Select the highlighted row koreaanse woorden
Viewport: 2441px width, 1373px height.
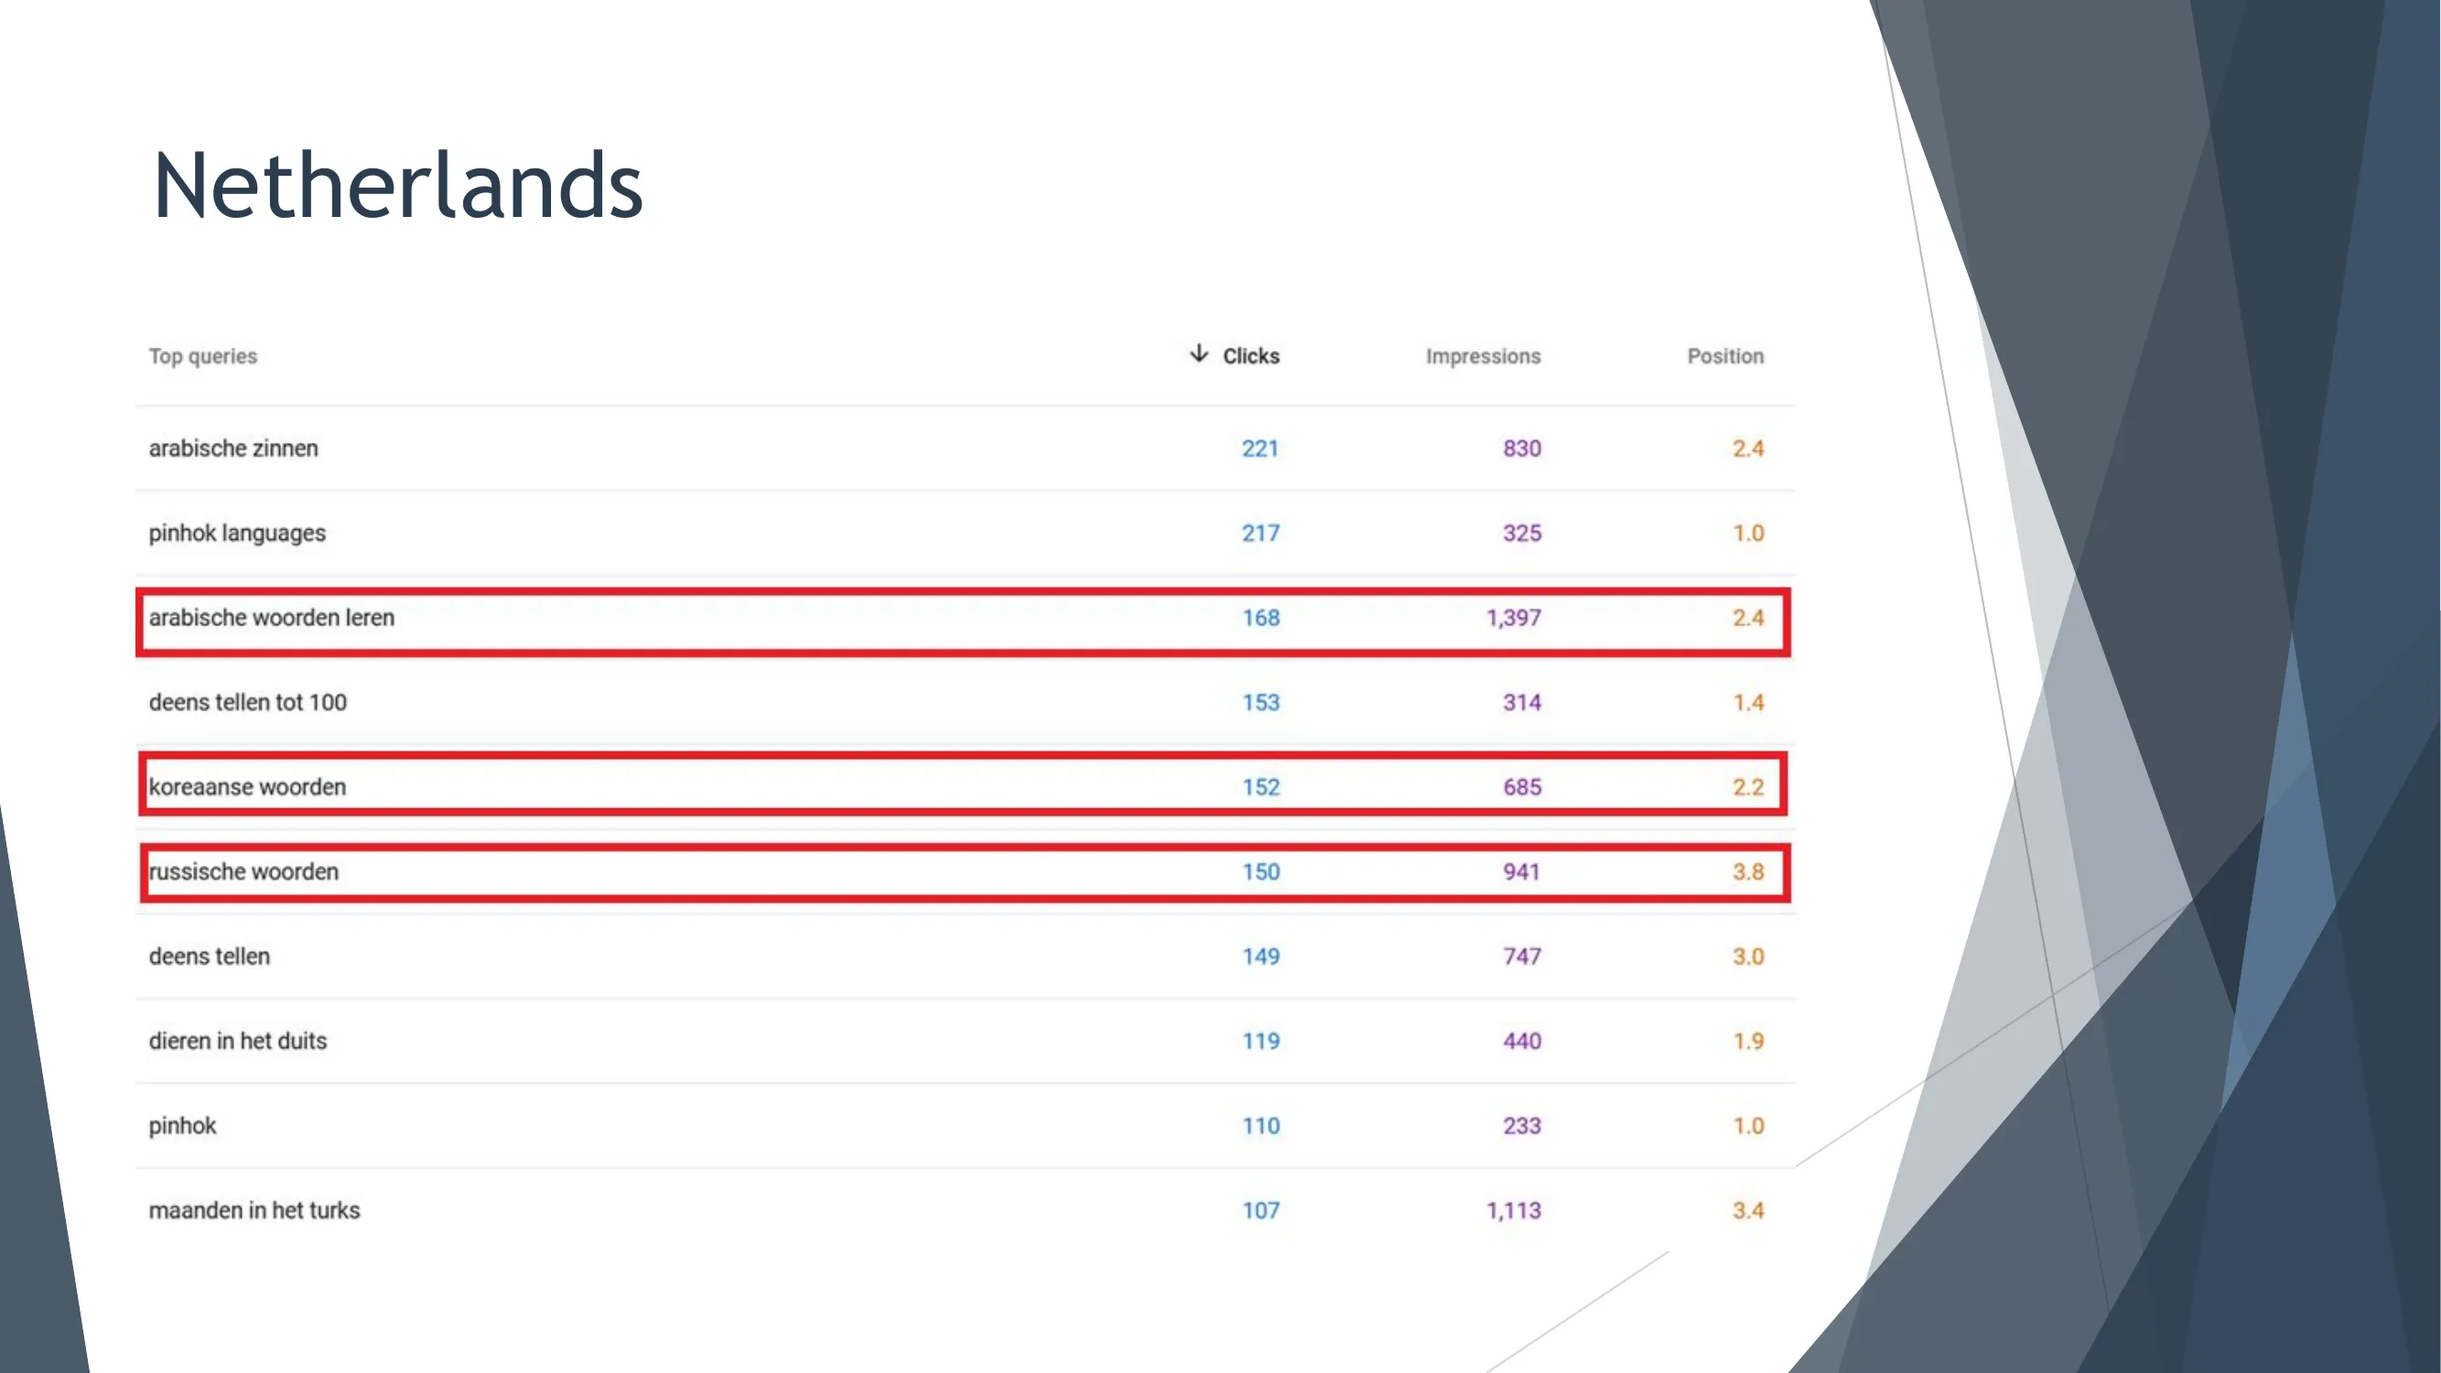click(247, 786)
